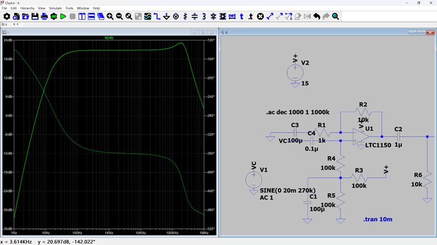Select the Diode placement tool

(213, 16)
